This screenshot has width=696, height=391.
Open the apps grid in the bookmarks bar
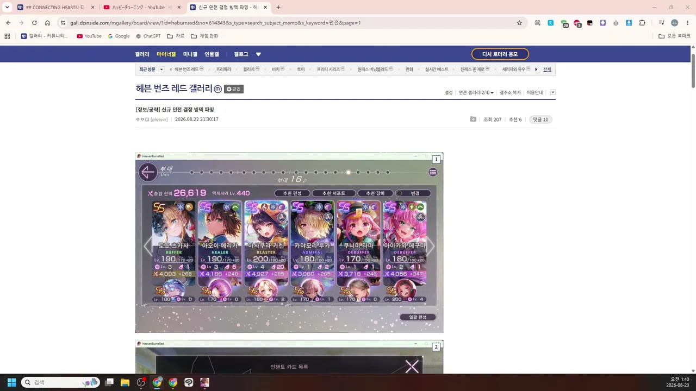(7, 36)
